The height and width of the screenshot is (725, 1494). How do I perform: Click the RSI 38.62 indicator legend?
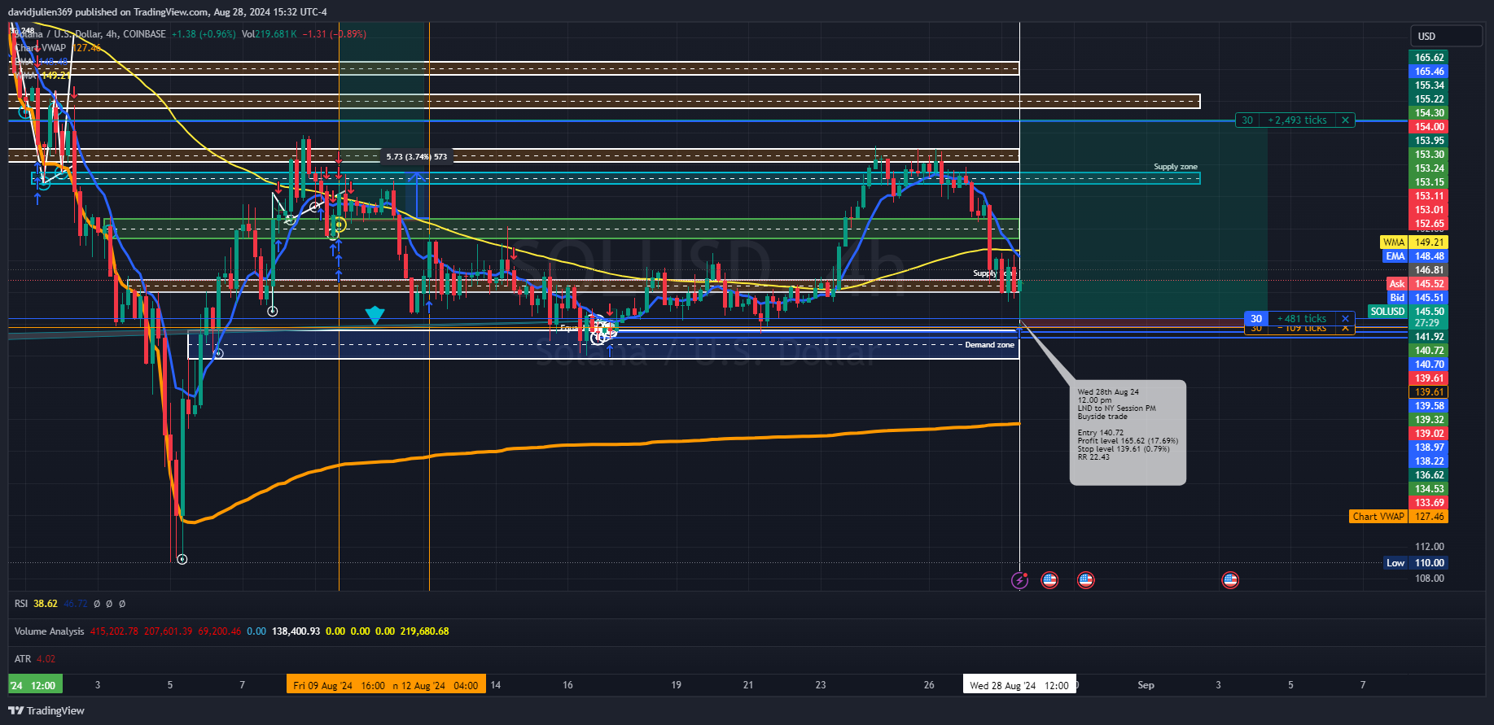36,604
